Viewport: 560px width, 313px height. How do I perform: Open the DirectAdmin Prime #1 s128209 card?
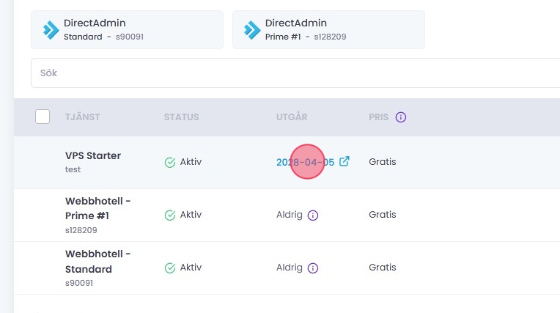[328, 29]
